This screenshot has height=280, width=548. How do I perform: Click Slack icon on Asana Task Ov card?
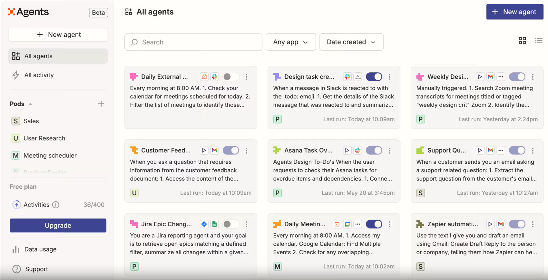358,150
